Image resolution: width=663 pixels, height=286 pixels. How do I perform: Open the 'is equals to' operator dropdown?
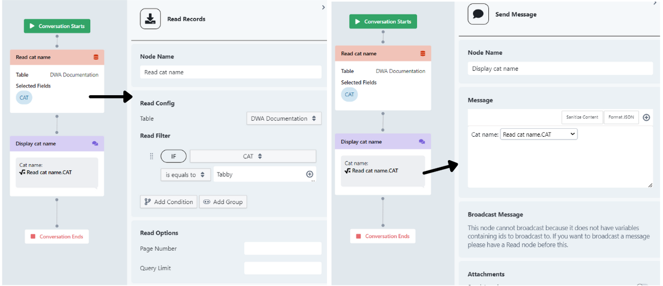[185, 175]
